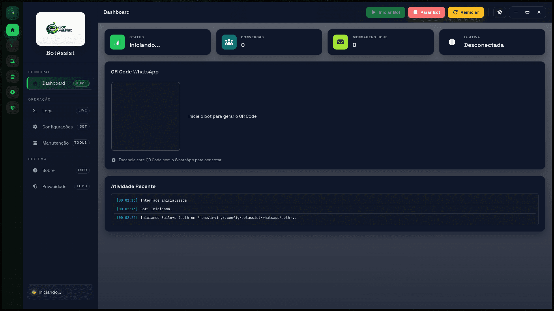Image resolution: width=554 pixels, height=311 pixels.
Task: Select Dashboard under PRINCIPAL
Action: tap(60, 83)
